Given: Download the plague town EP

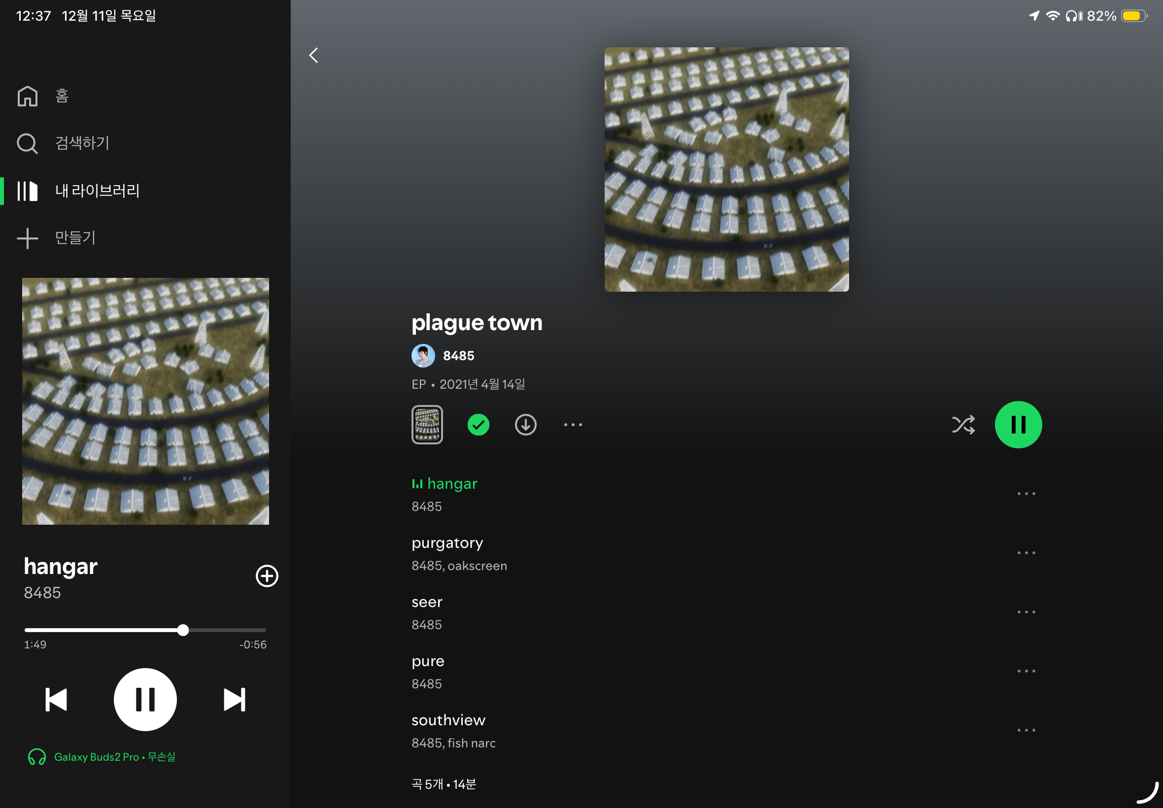Looking at the screenshot, I should coord(525,425).
